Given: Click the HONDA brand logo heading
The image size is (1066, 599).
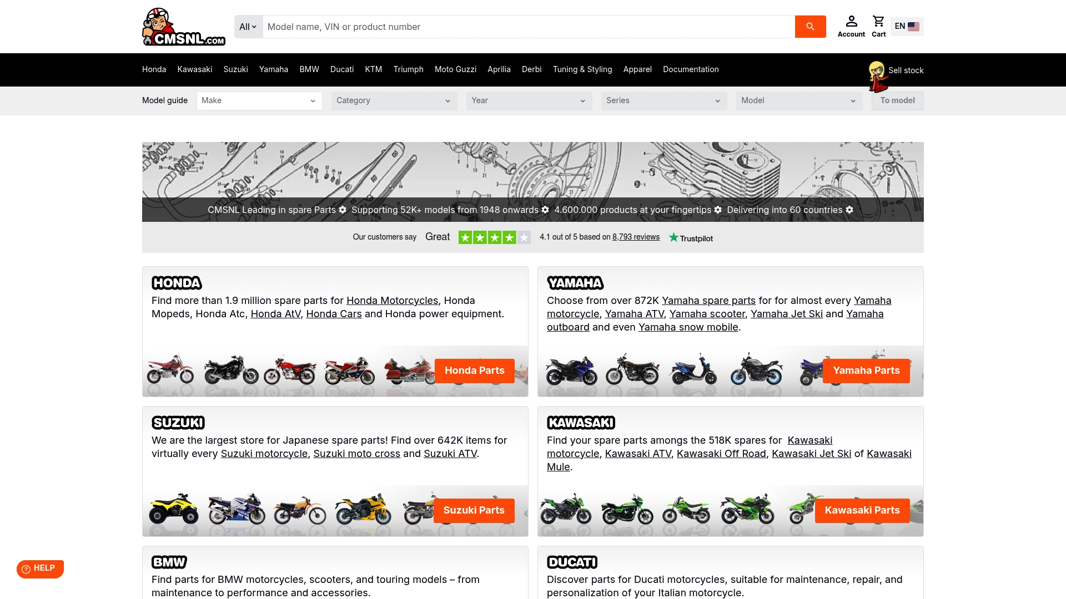Looking at the screenshot, I should (x=177, y=283).
